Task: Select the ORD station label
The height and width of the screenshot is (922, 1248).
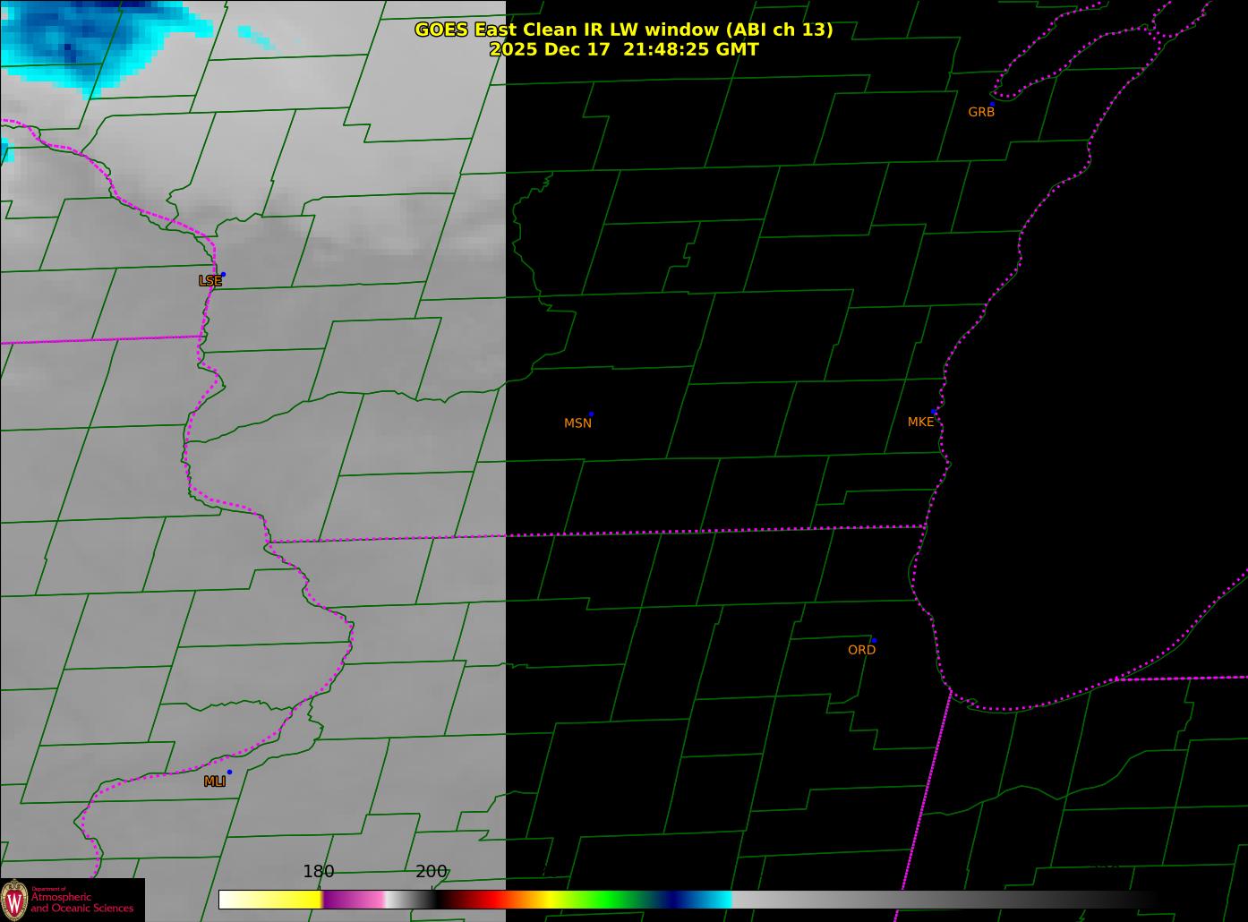Action: click(x=861, y=650)
